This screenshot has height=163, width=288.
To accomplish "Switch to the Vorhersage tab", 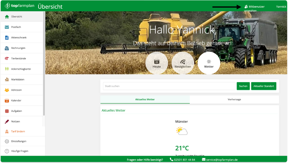I will coord(234,100).
